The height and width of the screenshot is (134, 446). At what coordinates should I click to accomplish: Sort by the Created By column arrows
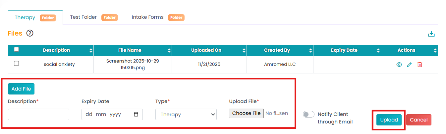(x=310, y=50)
